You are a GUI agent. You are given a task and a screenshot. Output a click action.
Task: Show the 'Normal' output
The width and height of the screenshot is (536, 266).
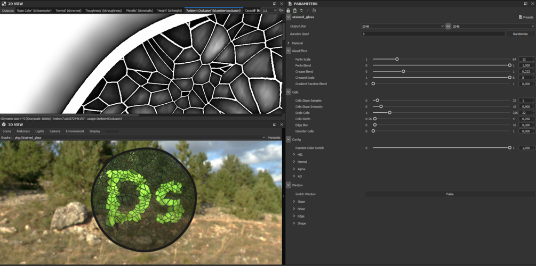[x=68, y=11]
